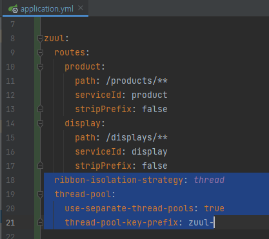Click the 'true' value on line 20
Viewport: 269px width, 239px height.
[214, 208]
